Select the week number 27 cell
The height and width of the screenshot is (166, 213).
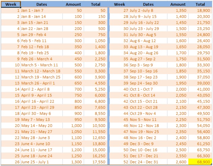pyautogui.click(x=119, y=10)
